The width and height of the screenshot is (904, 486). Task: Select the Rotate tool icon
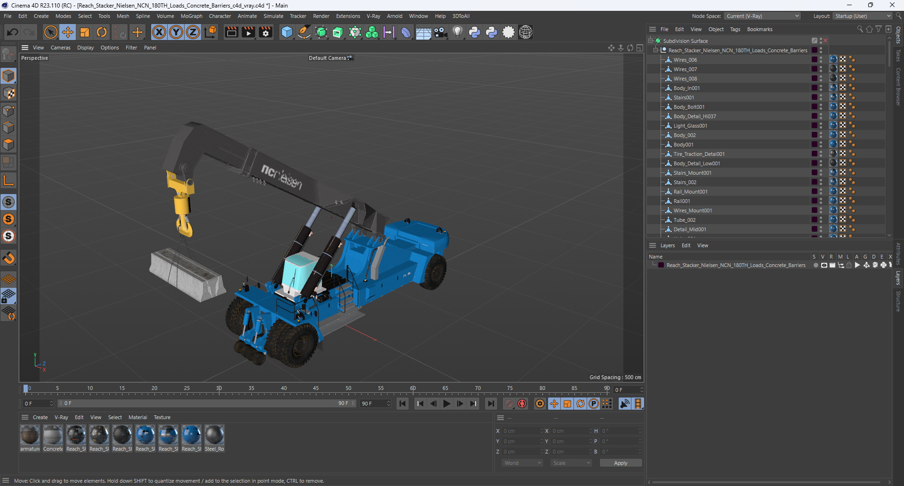click(x=102, y=32)
